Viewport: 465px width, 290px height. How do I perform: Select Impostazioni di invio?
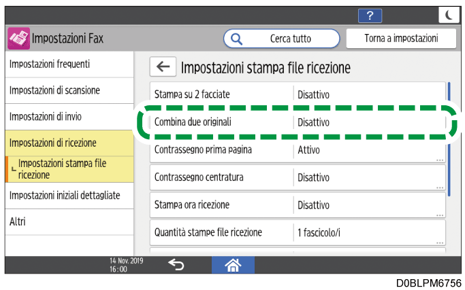click(x=69, y=117)
